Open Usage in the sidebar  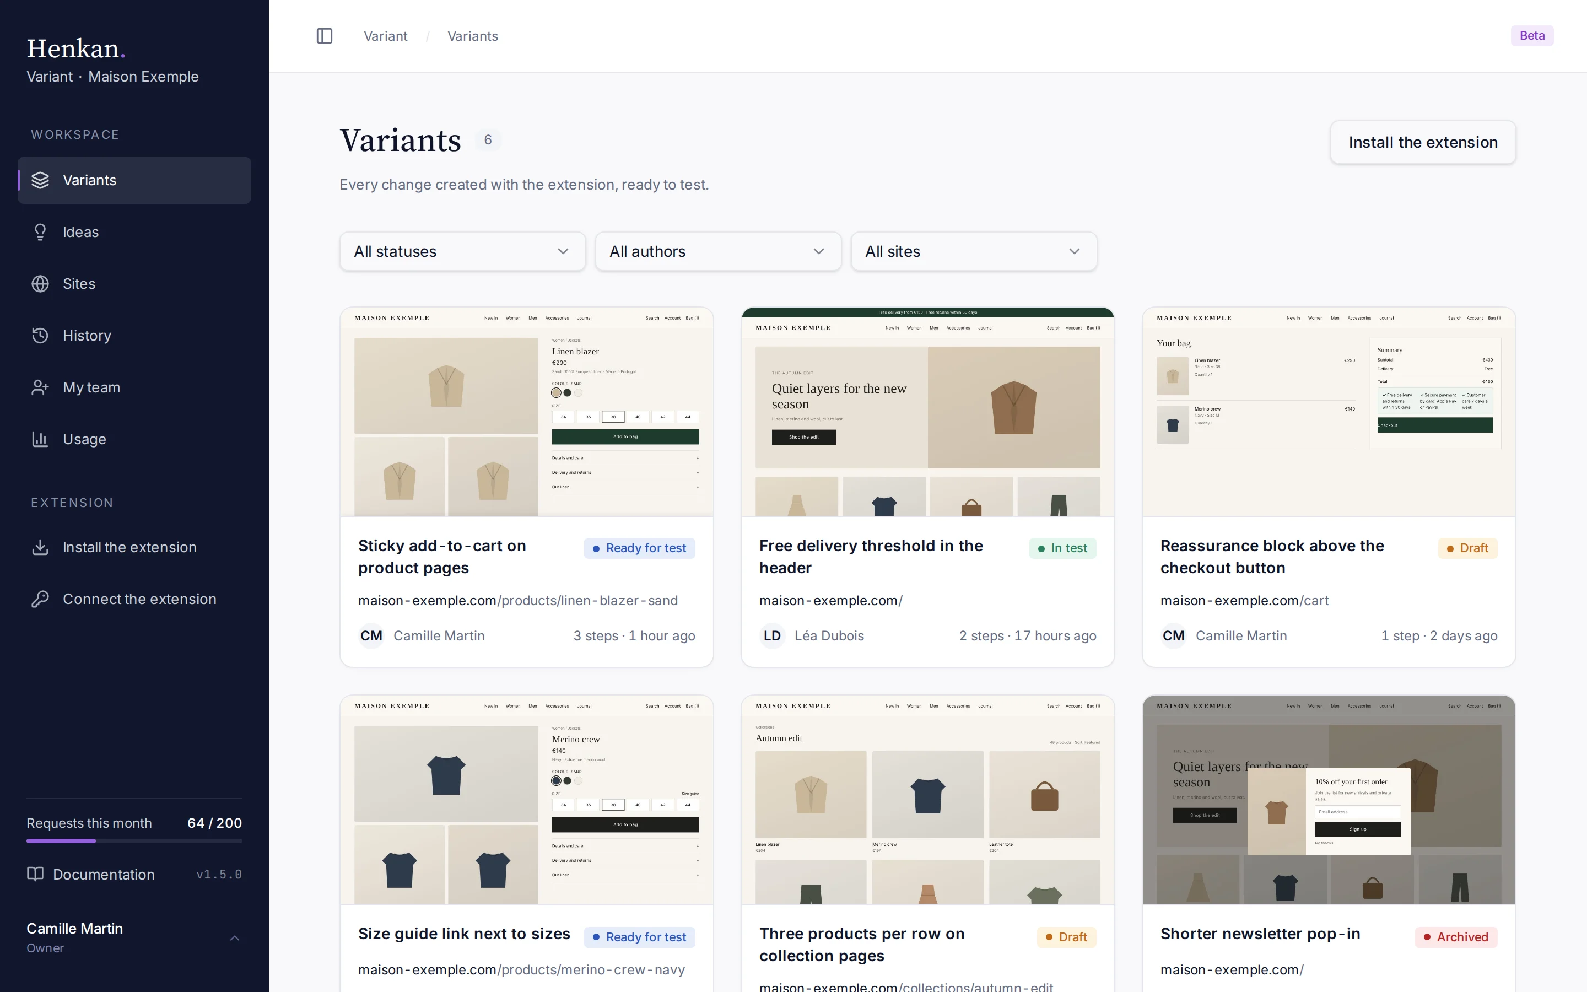[x=134, y=439]
